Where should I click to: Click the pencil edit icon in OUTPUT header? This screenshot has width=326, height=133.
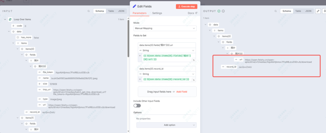pos(317,11)
